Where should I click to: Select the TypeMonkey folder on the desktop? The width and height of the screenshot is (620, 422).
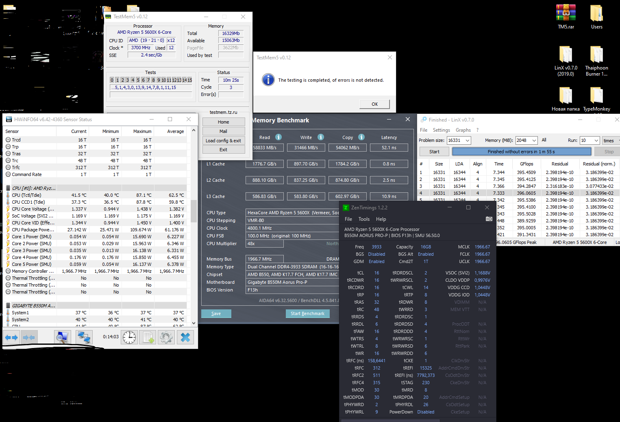[596, 99]
